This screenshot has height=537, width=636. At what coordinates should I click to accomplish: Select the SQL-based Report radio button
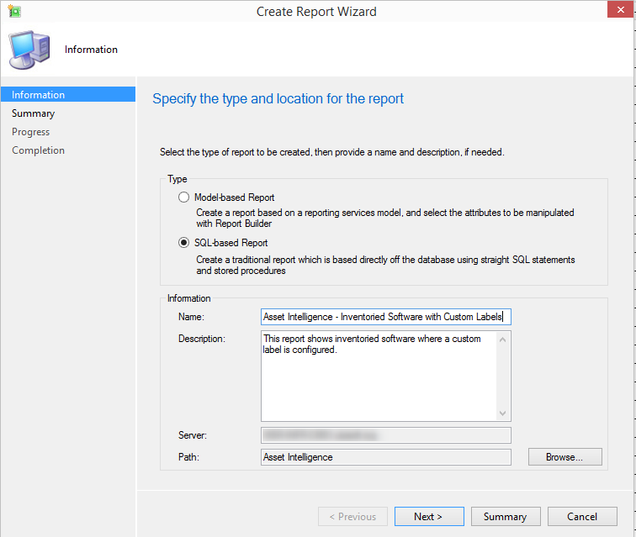tap(183, 243)
